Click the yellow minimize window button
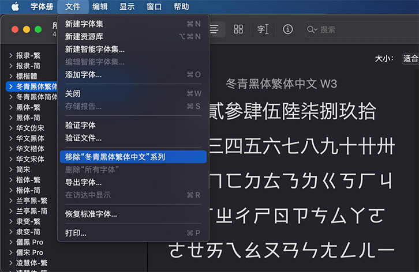Screen dimensions: 419x272 27,29
